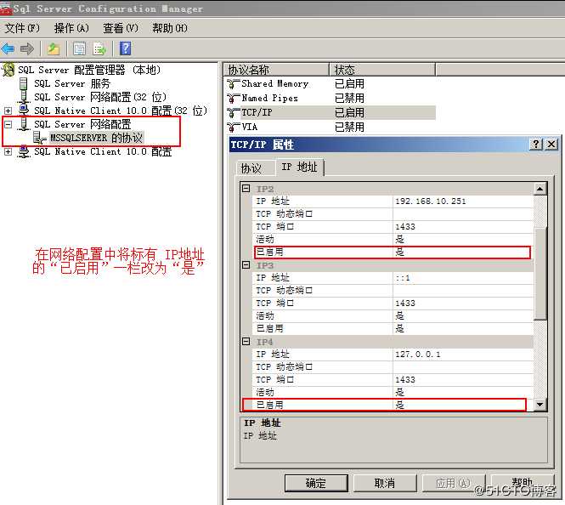Viewport: 565px width, 505px height.
Task: Click the 已禁用 status of Named Pipes
Action: tap(349, 98)
